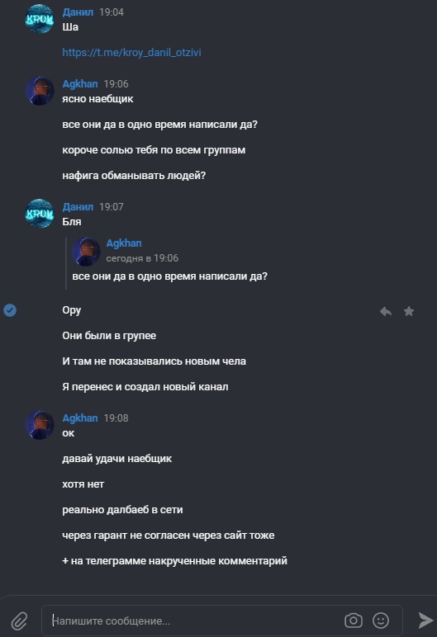
Task: Open Agkhan's avatar at 19:06 message
Action: point(40,91)
